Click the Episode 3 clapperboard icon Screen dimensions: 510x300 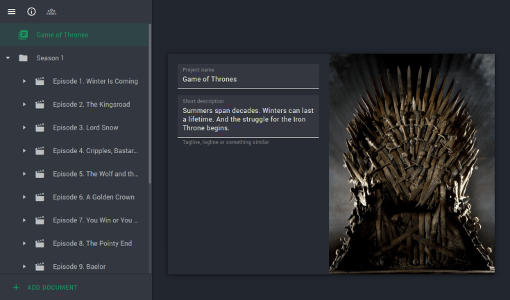pos(40,127)
